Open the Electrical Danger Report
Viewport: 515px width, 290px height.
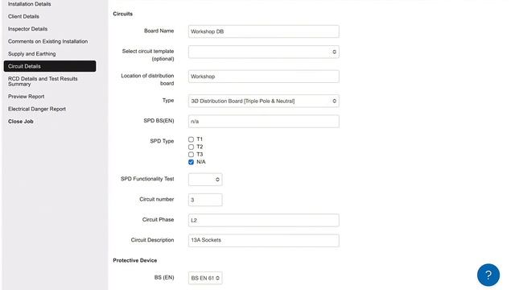[37, 109]
